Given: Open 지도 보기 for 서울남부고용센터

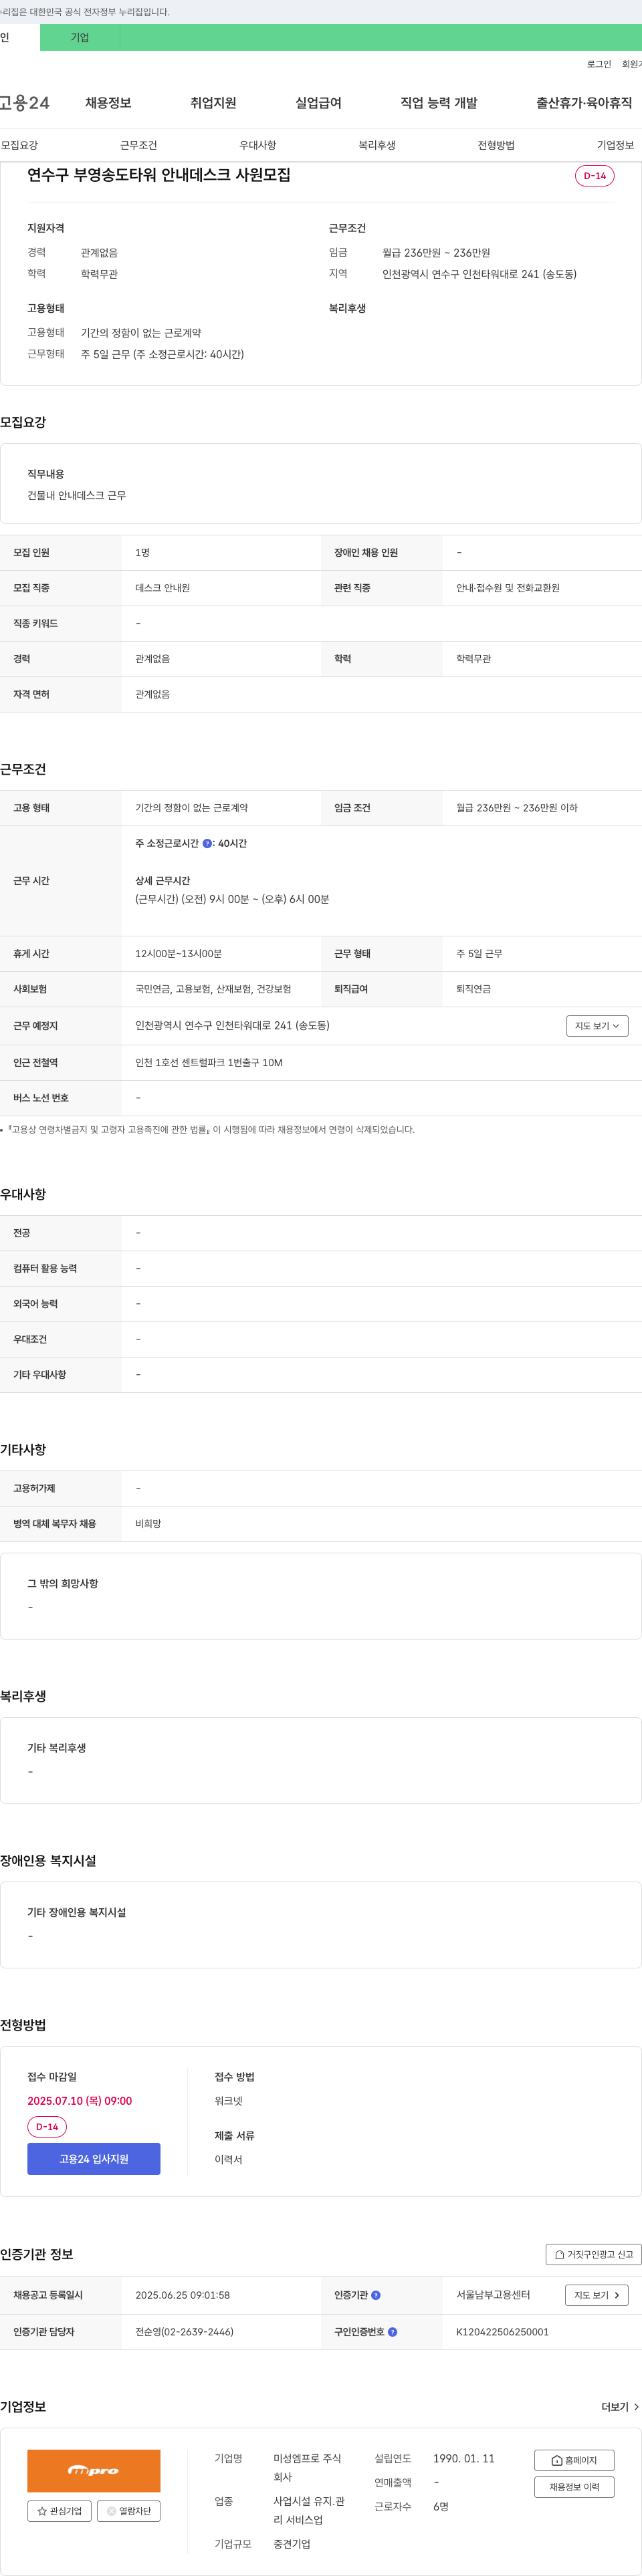Looking at the screenshot, I should pyautogui.click(x=597, y=2295).
